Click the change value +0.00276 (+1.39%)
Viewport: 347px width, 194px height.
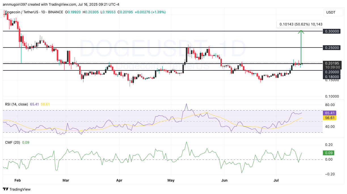tap(150, 12)
